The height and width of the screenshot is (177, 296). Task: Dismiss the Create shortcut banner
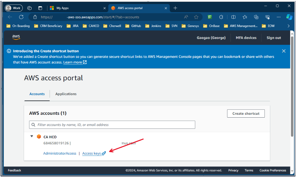tap(284, 51)
